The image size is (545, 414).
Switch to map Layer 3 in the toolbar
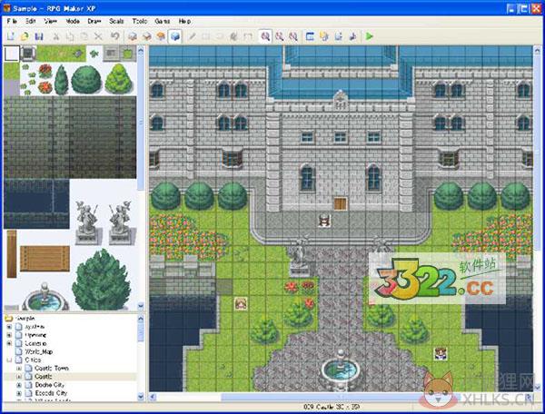pos(161,36)
